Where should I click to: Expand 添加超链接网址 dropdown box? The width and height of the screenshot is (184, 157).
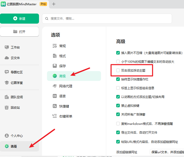[166, 152]
